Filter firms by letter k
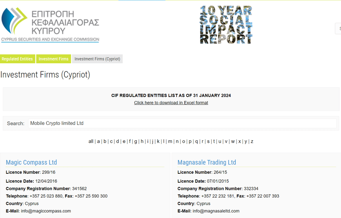 pyautogui.click(x=158, y=142)
